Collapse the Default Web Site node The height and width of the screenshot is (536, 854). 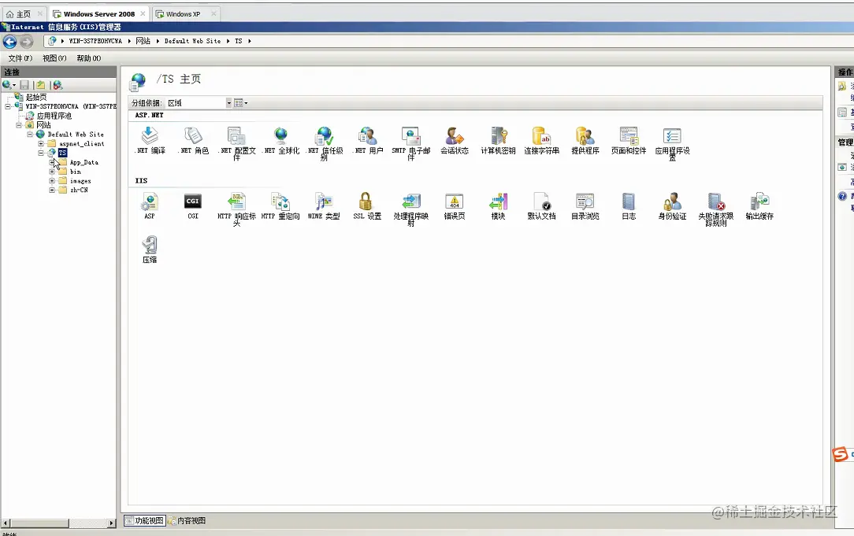(x=30, y=135)
